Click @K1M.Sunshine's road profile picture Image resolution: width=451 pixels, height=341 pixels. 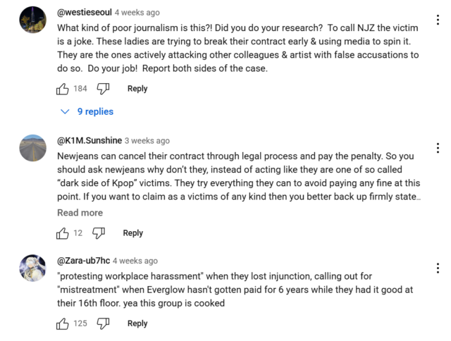click(34, 148)
